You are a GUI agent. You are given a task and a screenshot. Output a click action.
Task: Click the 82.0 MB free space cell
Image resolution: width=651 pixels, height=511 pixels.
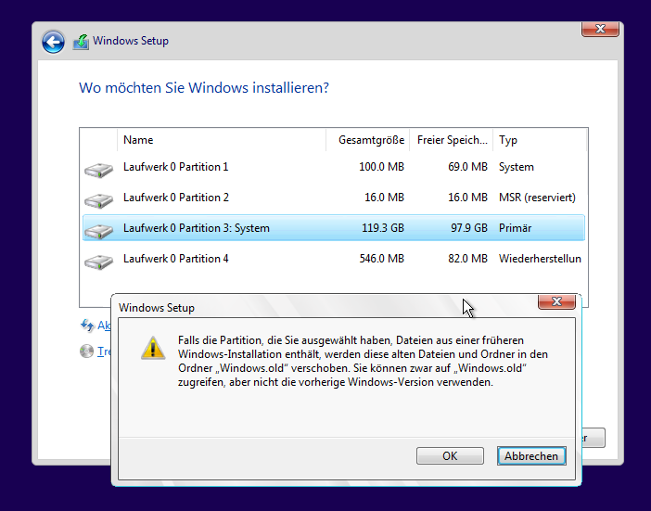[467, 259]
